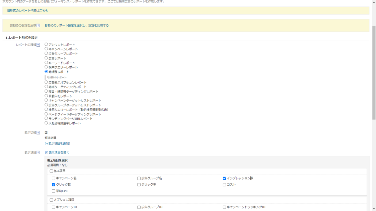Uncheck インプレッション数 checkbox
The height and width of the screenshot is (211, 376).
pyautogui.click(x=224, y=178)
